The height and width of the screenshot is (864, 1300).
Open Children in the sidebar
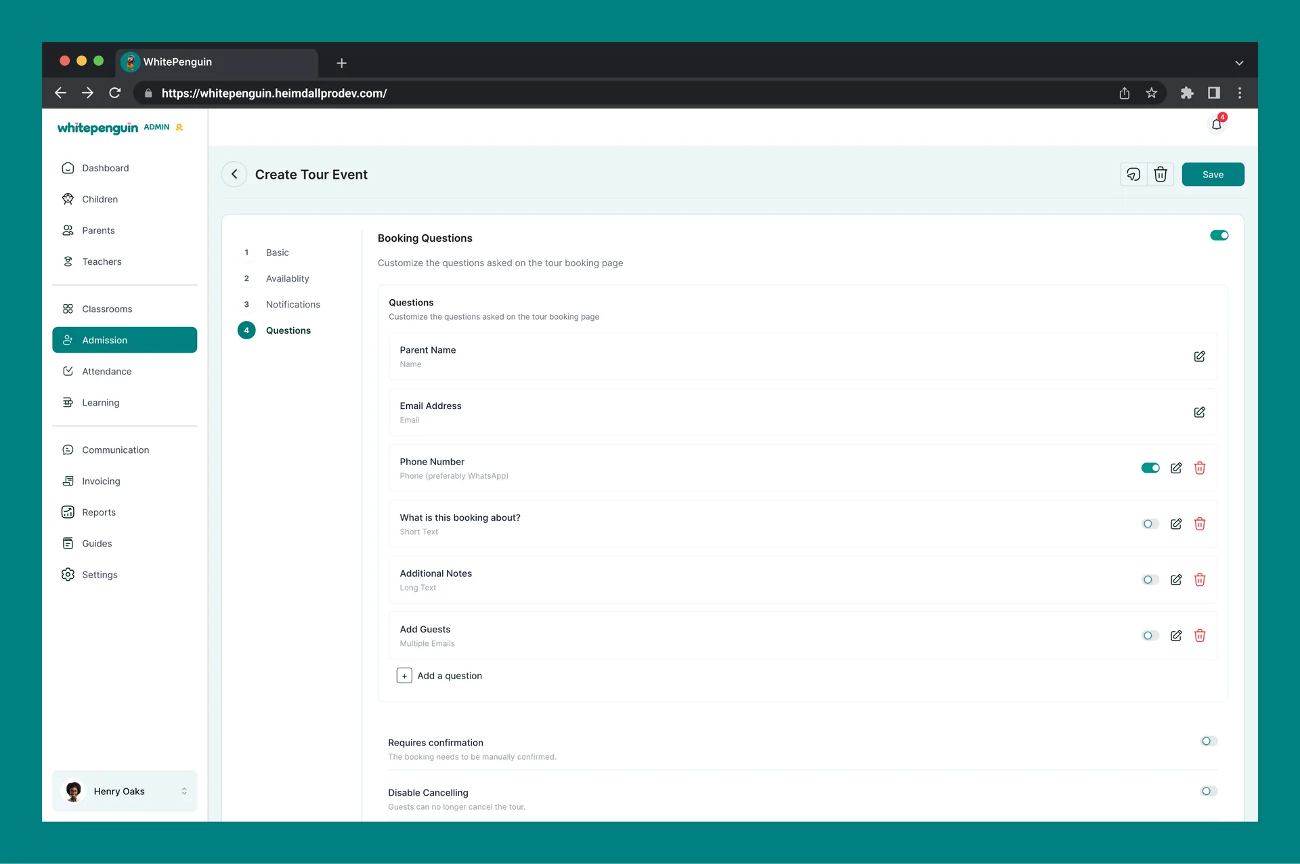(x=125, y=199)
